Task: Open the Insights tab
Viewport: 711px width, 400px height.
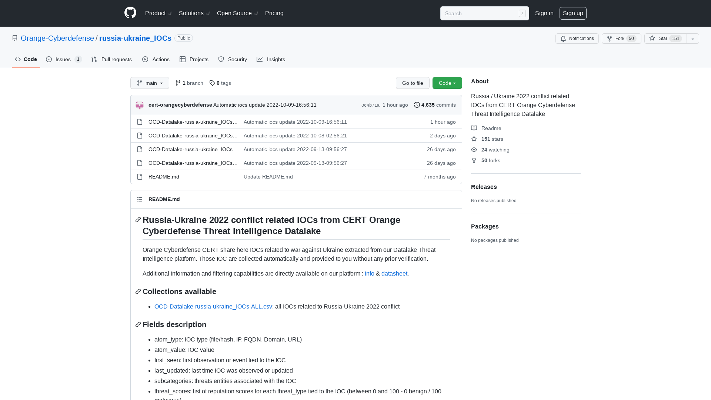Action: click(x=271, y=59)
